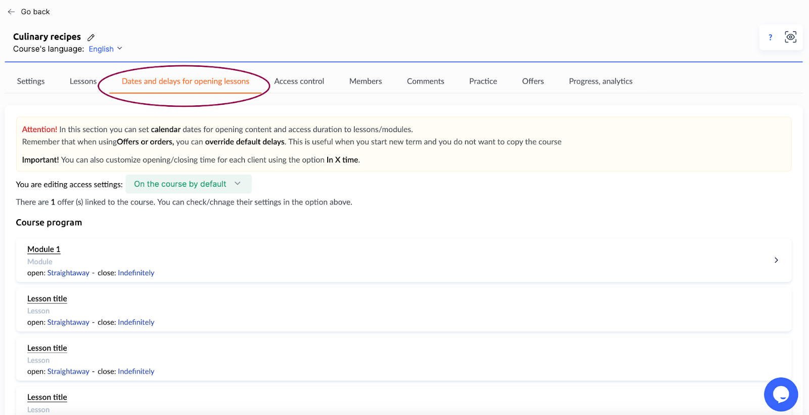This screenshot has width=809, height=415.
Task: Open the third Lesson title link
Action: [x=47, y=398]
